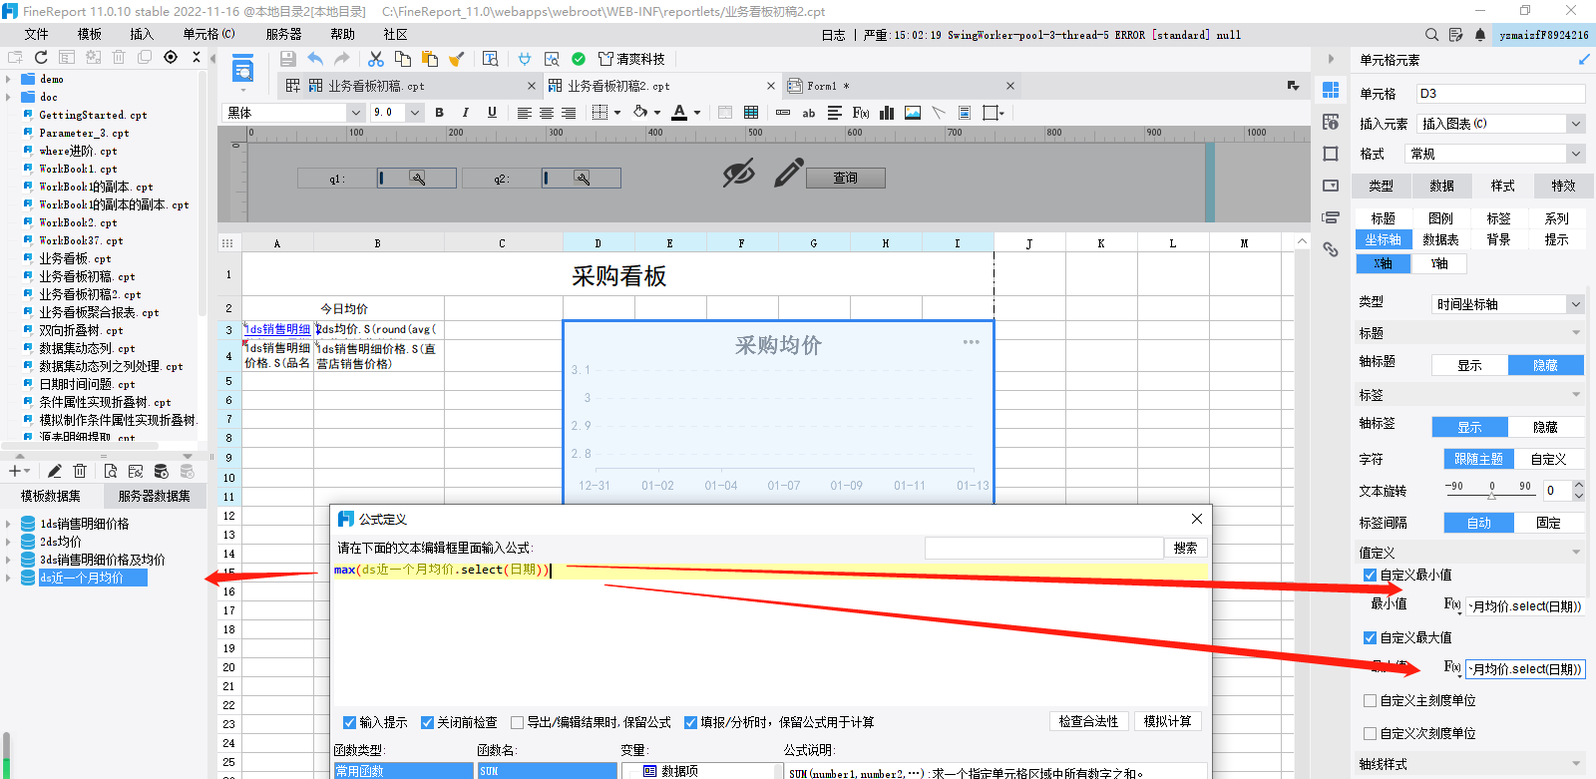Open the 服务器 menu
This screenshot has width=1596, height=779.
pos(283,34)
